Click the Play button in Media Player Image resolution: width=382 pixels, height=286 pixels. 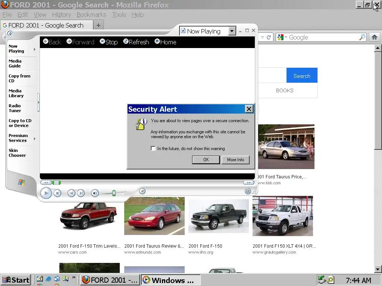point(46,193)
